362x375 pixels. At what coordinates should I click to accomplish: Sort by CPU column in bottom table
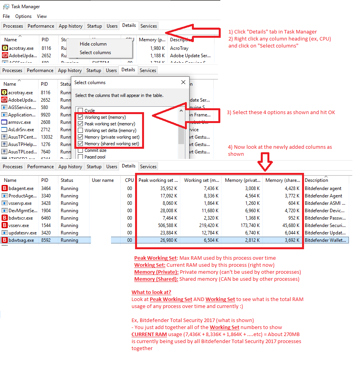tap(128, 180)
